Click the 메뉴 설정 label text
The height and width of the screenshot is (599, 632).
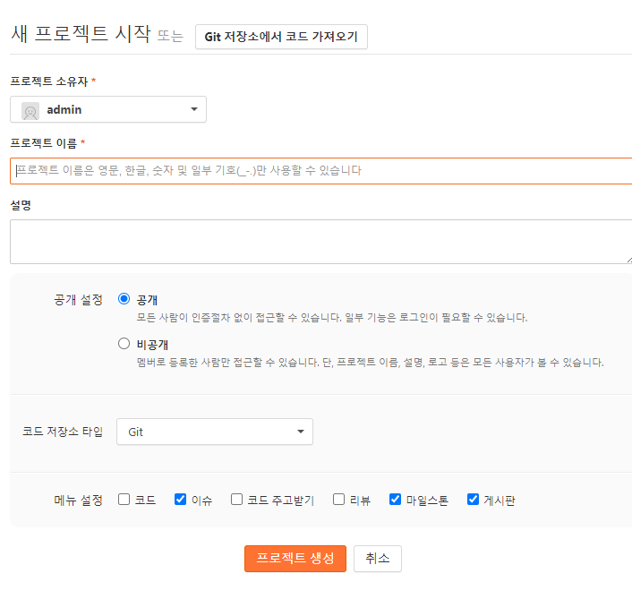pyautogui.click(x=78, y=501)
